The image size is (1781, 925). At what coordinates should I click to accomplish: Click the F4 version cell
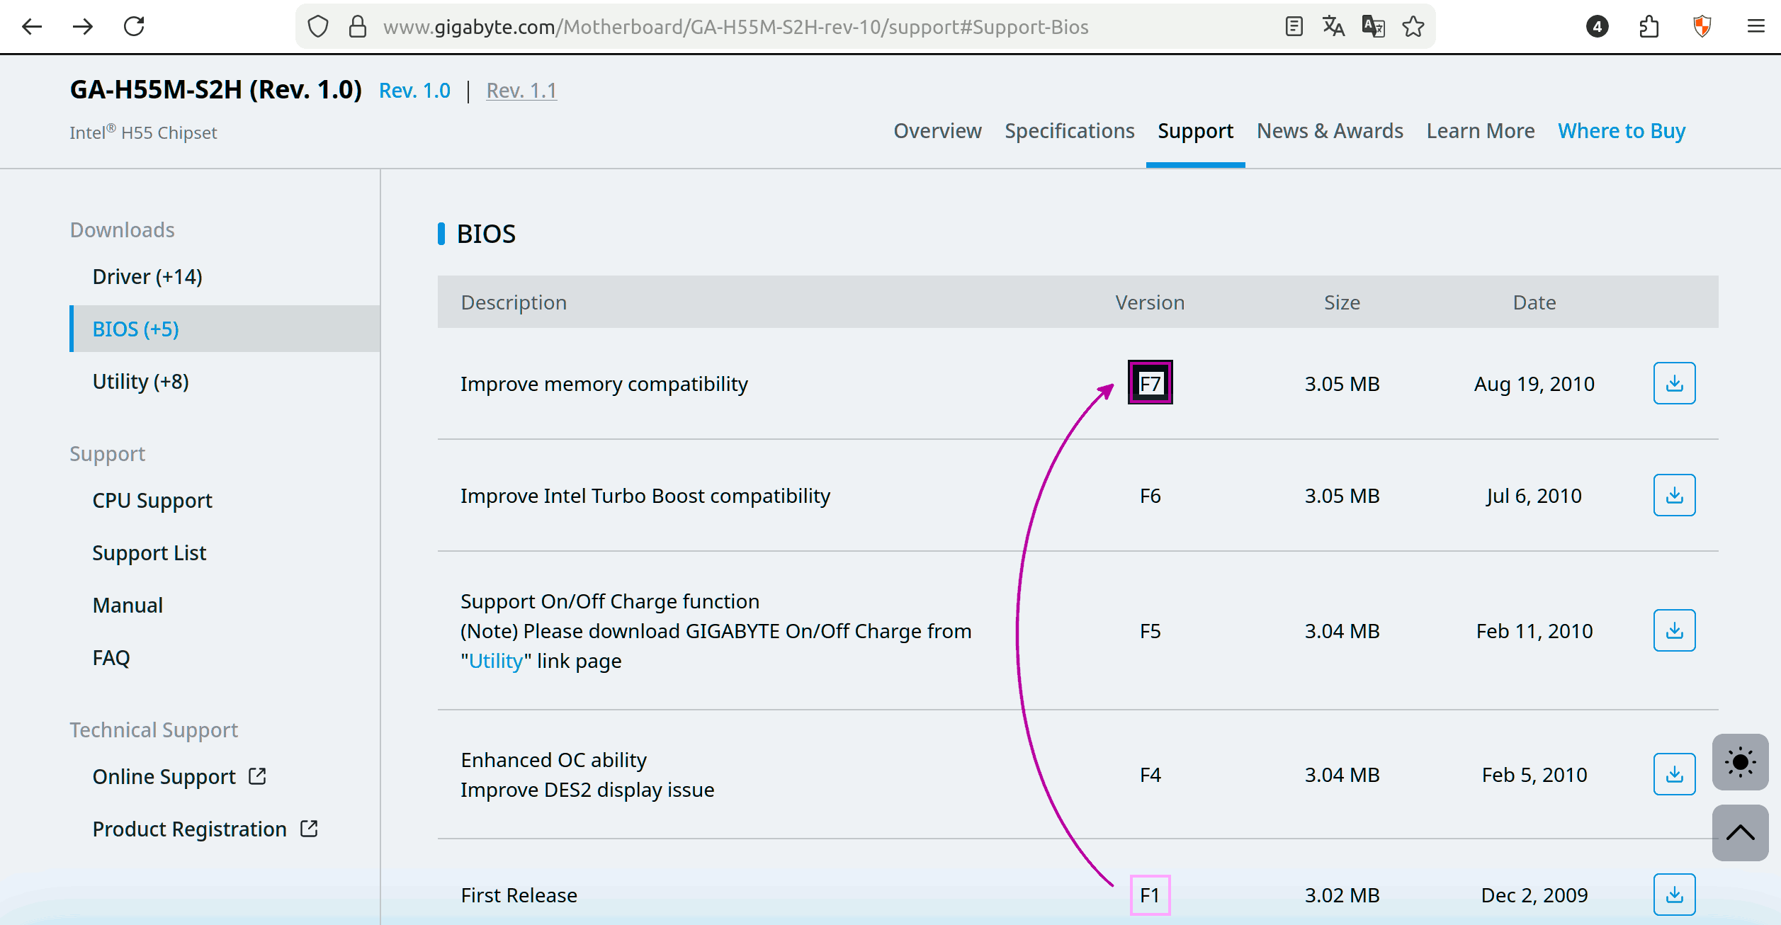point(1150,775)
